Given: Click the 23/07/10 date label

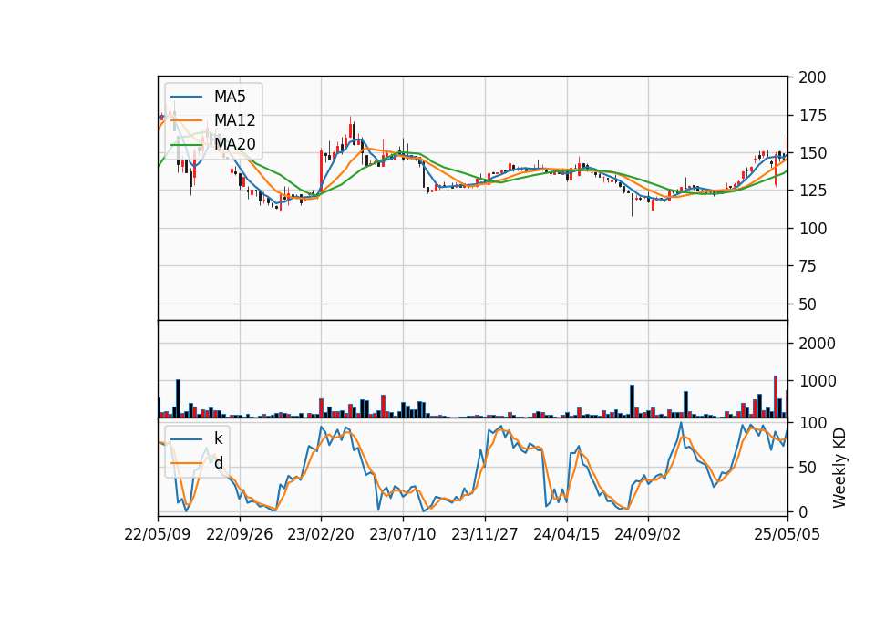Looking at the screenshot, I should 402,534.
